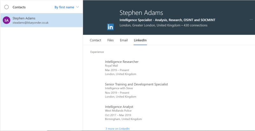The height and width of the screenshot is (131, 255).
Task: Open the By first name sort dropdown
Action: 67,7
